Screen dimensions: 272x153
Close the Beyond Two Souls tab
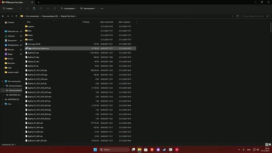click(x=32, y=3)
